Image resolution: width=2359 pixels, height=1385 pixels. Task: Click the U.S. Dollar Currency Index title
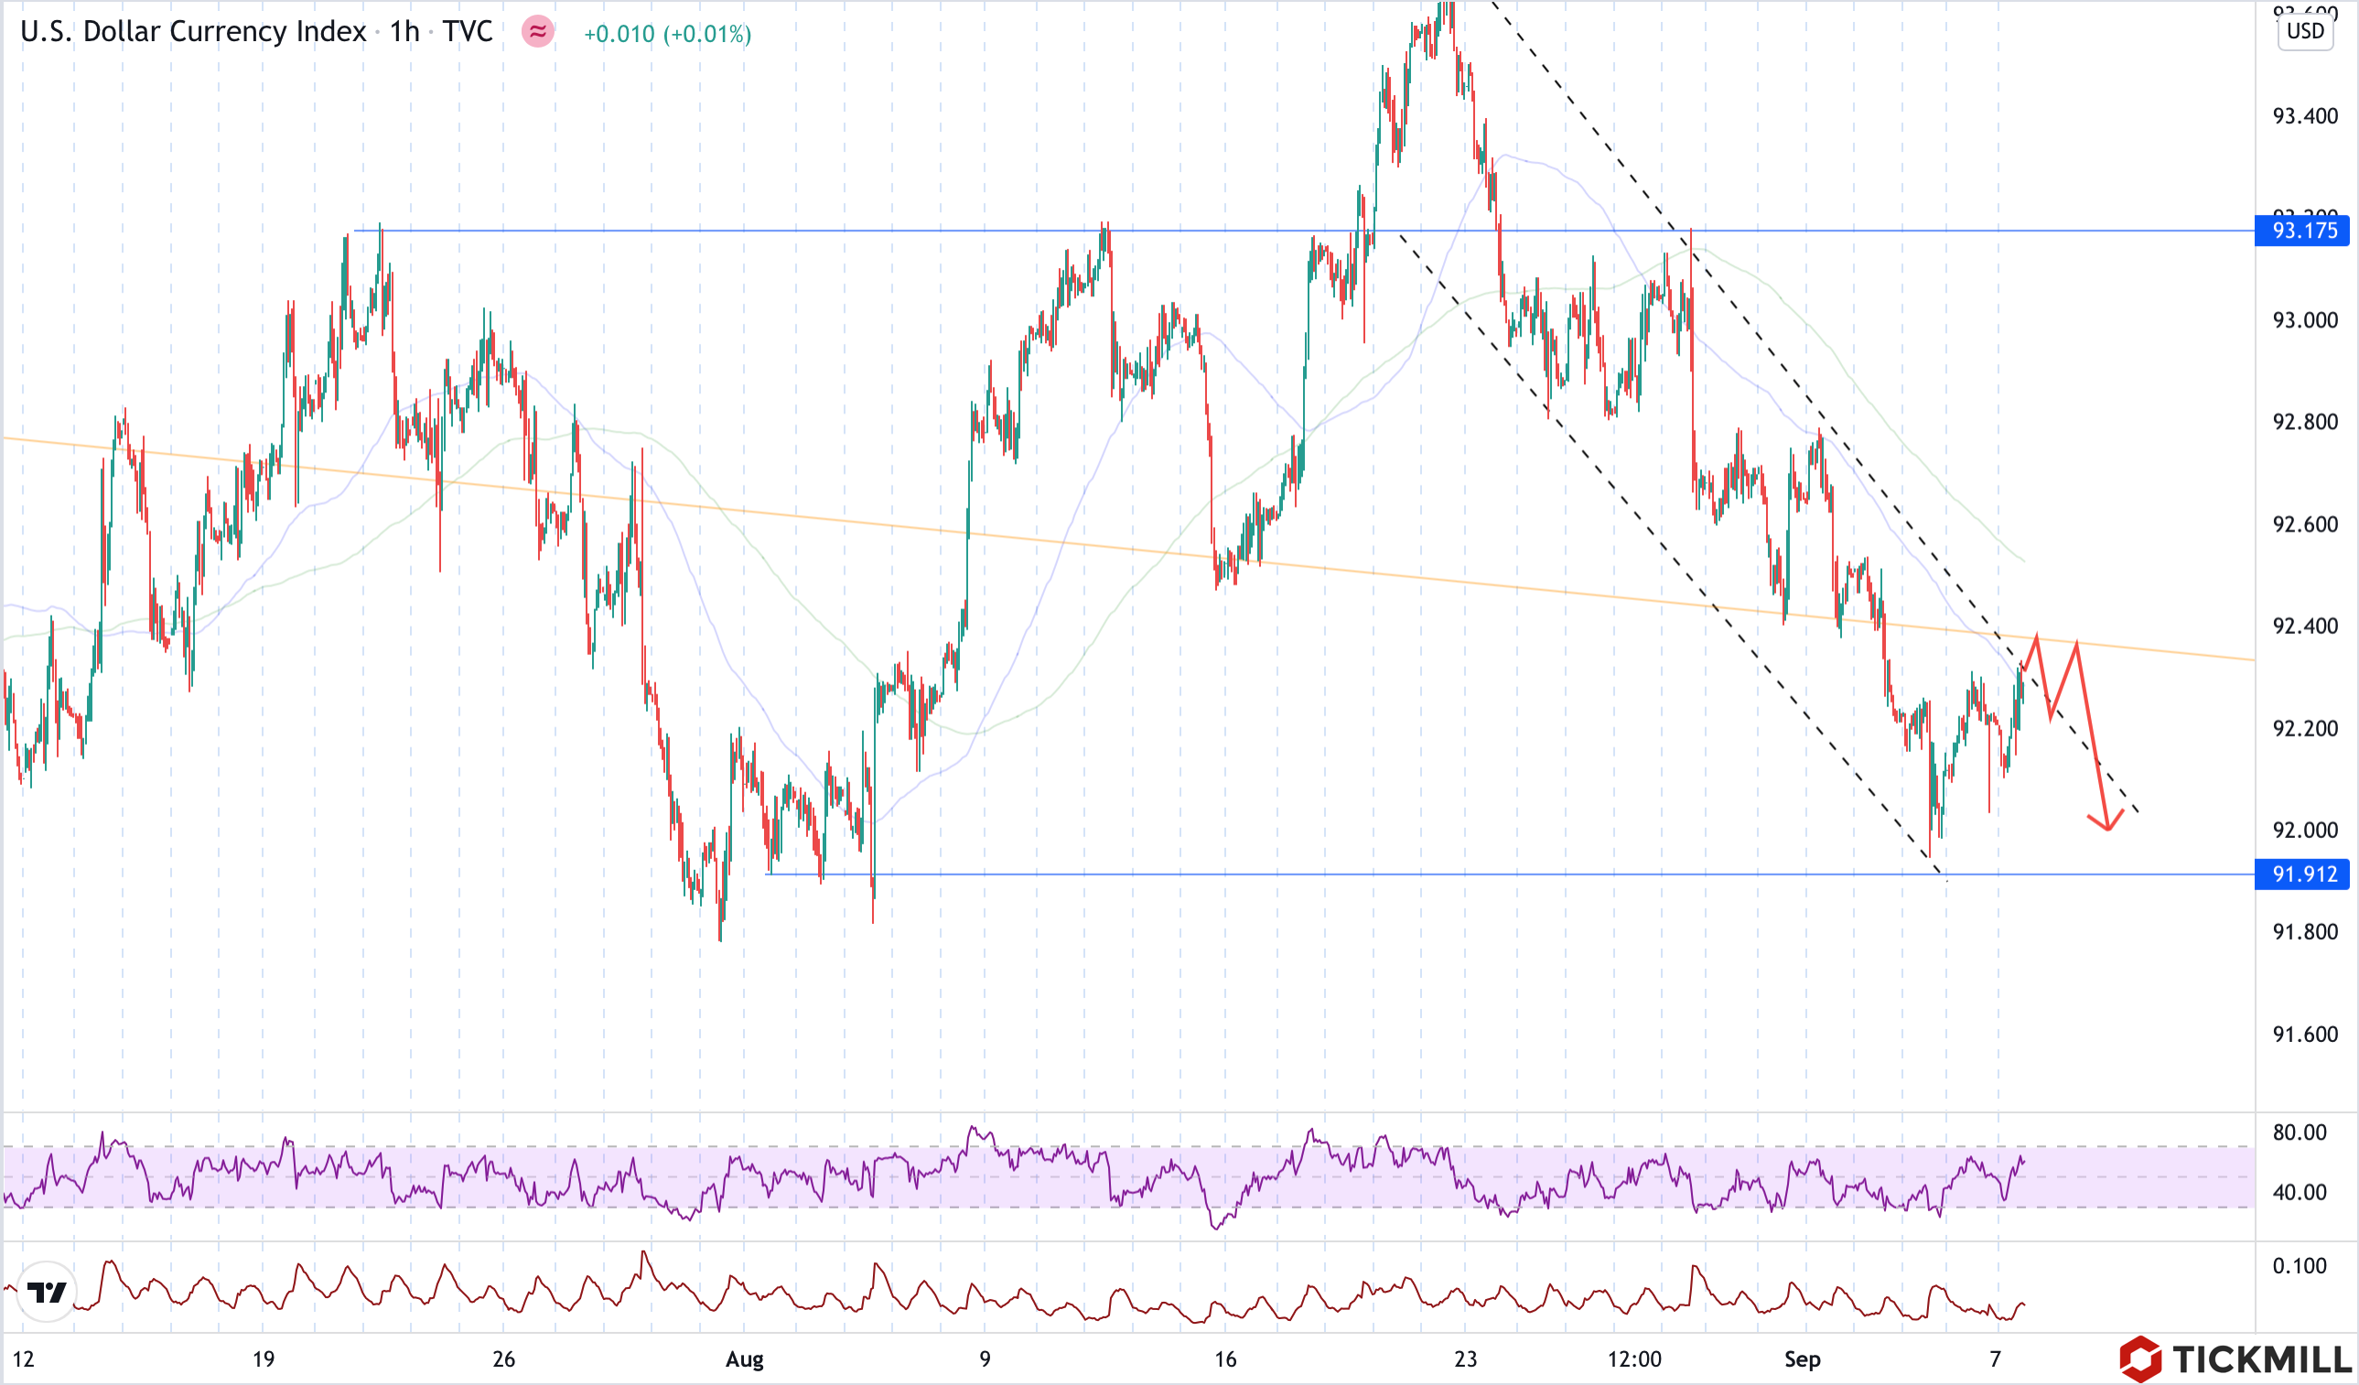point(193,32)
